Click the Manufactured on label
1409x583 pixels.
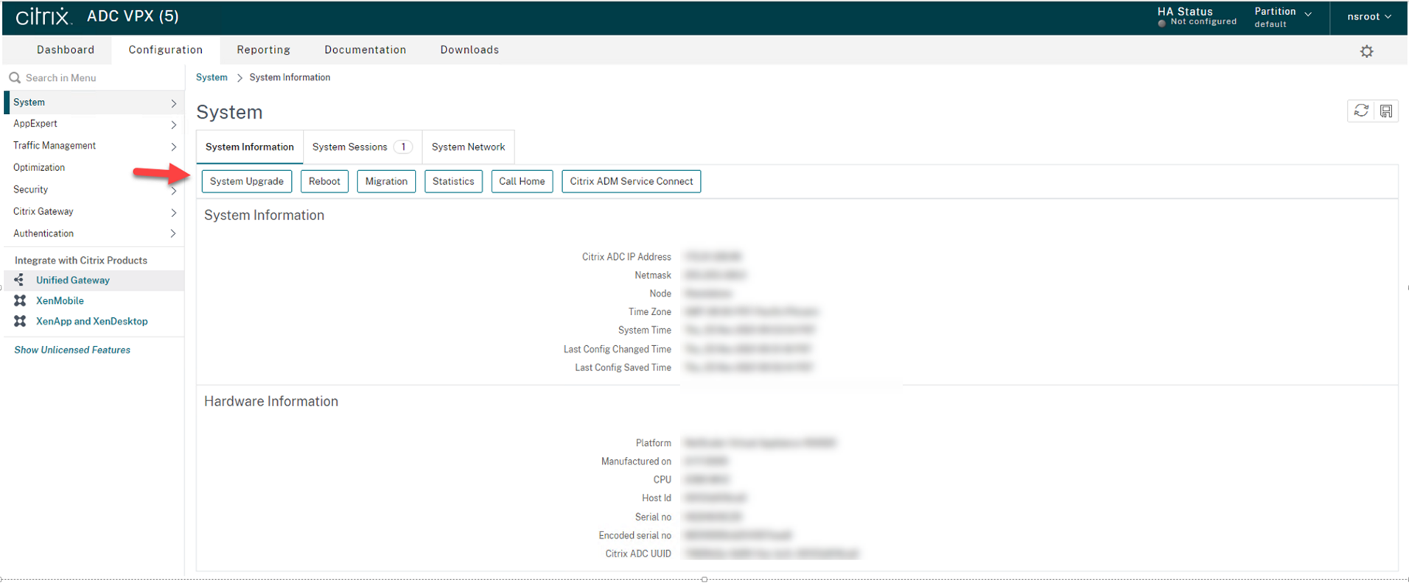[x=636, y=462]
